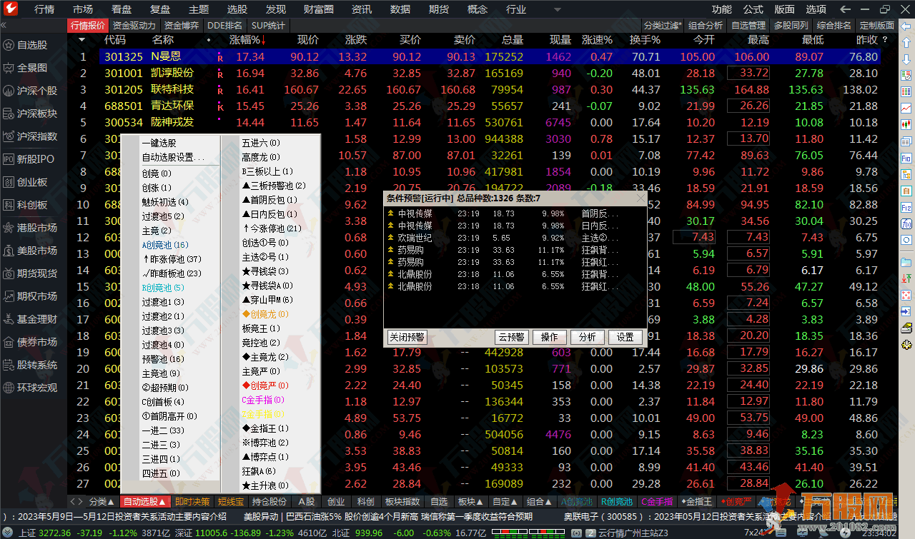Select ↑今涨停池 (21) in popup menu
Viewport: 915px width, 539px height.
tap(272, 228)
